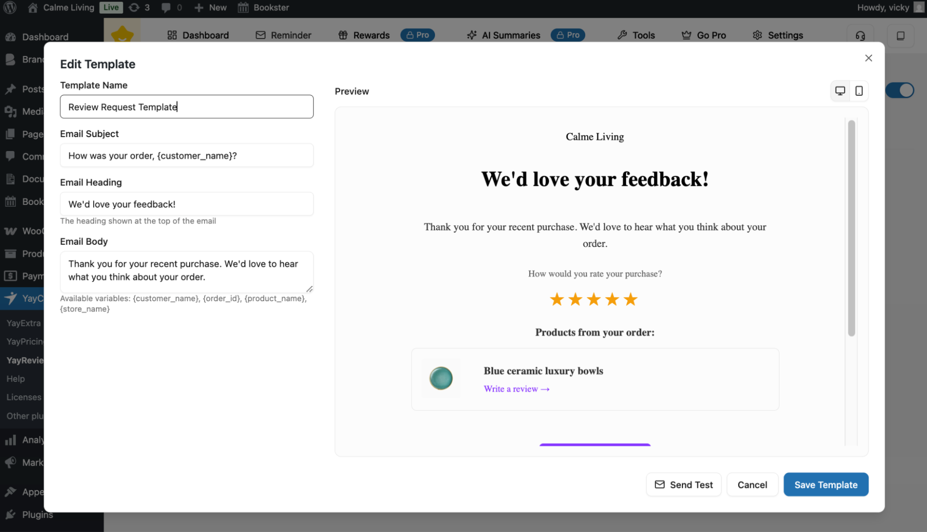The image size is (927, 532).
Task: Click inside the Email Subject field
Action: tap(185, 155)
